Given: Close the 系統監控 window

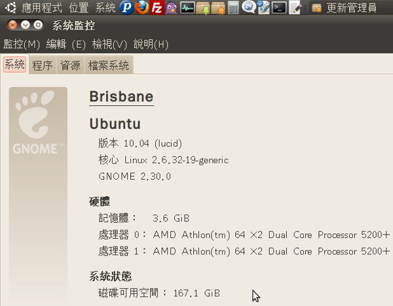Looking at the screenshot, I should (12, 25).
